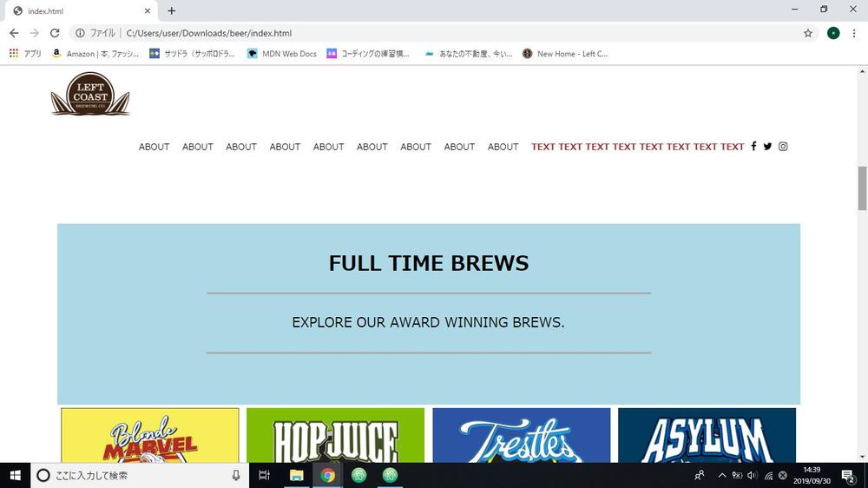Click the browser forward arrow
The width and height of the screenshot is (868, 488).
pyautogui.click(x=35, y=33)
